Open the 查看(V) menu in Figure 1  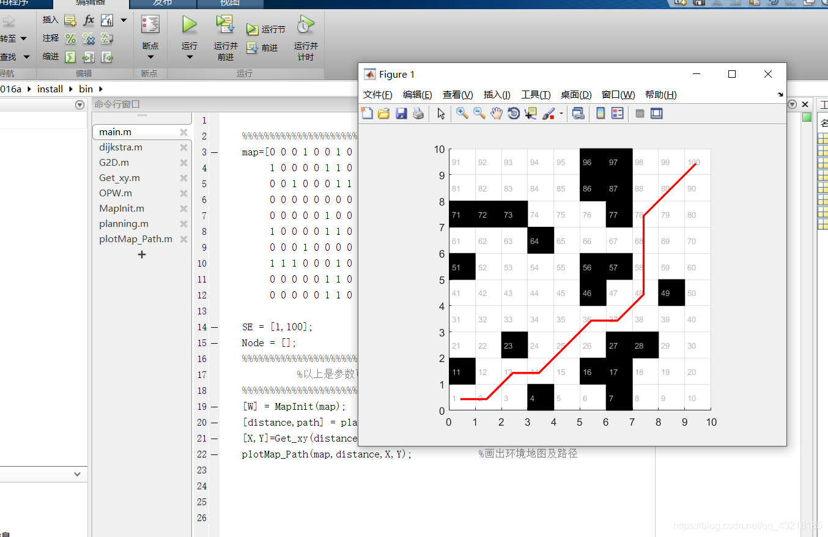tap(457, 95)
